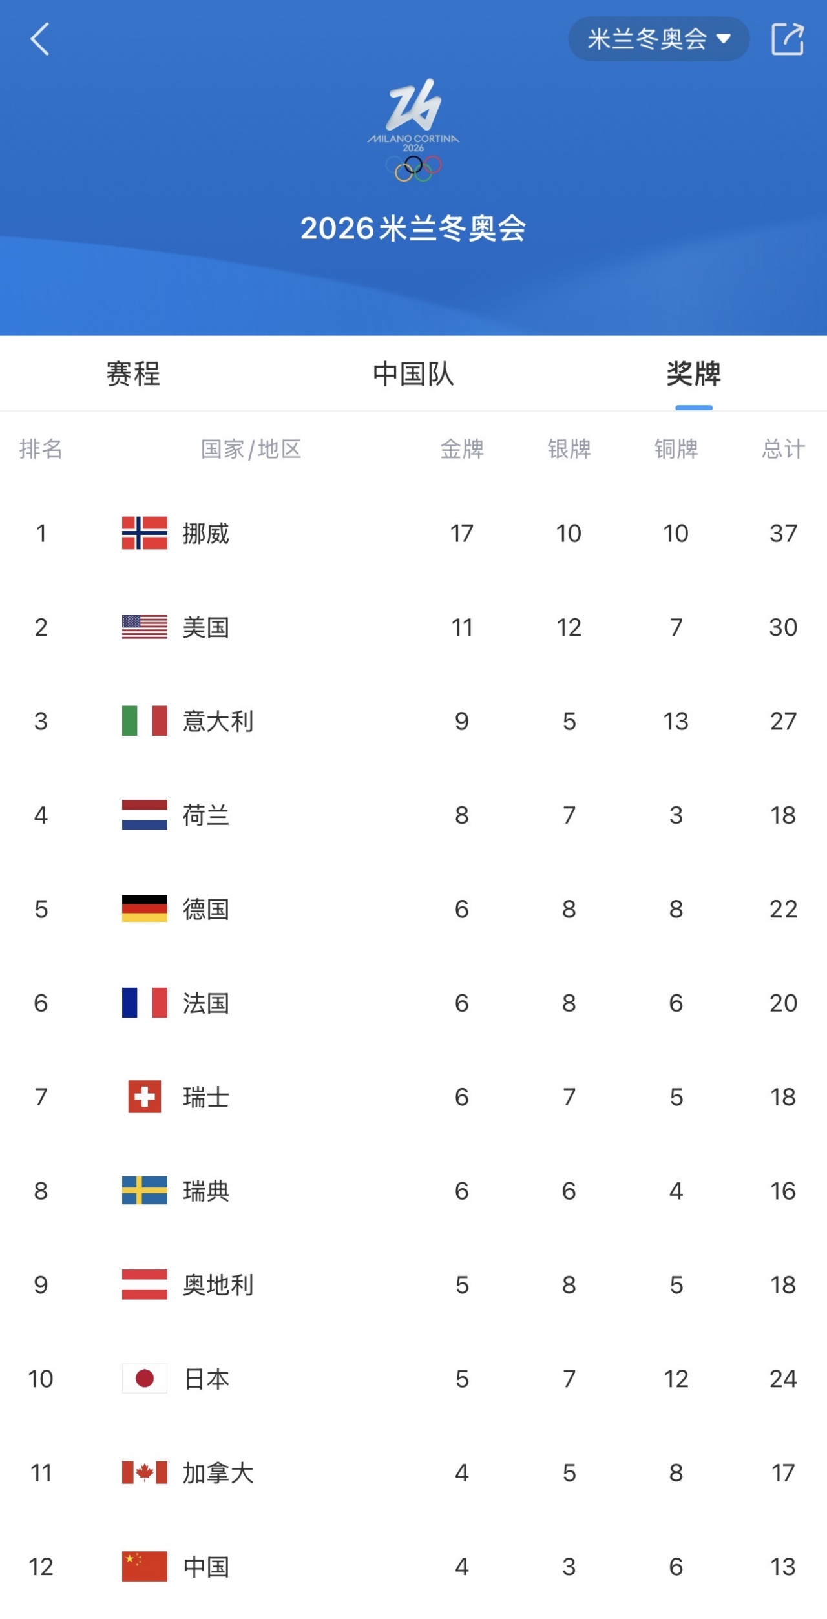Tap the United States flag icon
The width and height of the screenshot is (827, 1619).
point(145,627)
